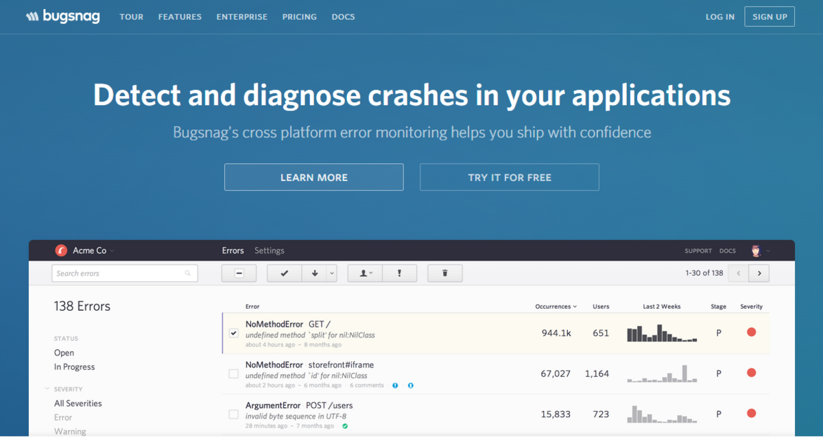Open NoMethodError GET / error
The width and height of the screenshot is (823, 437).
pyautogui.click(x=288, y=324)
